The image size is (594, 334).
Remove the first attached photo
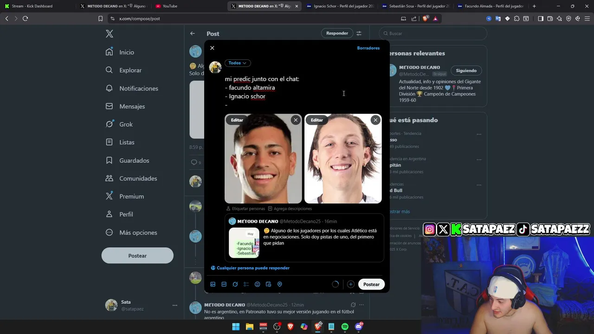pos(296,120)
